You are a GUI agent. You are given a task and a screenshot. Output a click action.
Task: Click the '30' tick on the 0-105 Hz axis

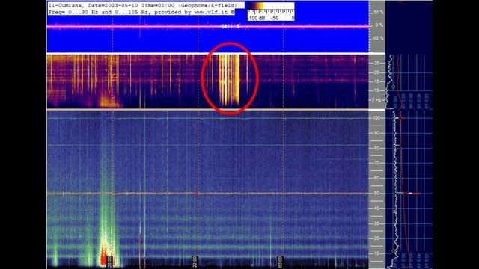tap(376, 223)
